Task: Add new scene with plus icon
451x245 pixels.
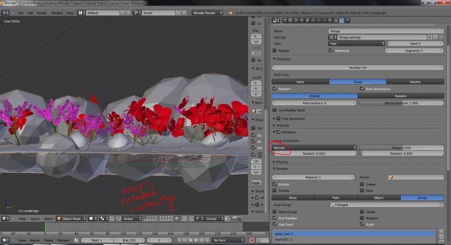Action: (179, 13)
